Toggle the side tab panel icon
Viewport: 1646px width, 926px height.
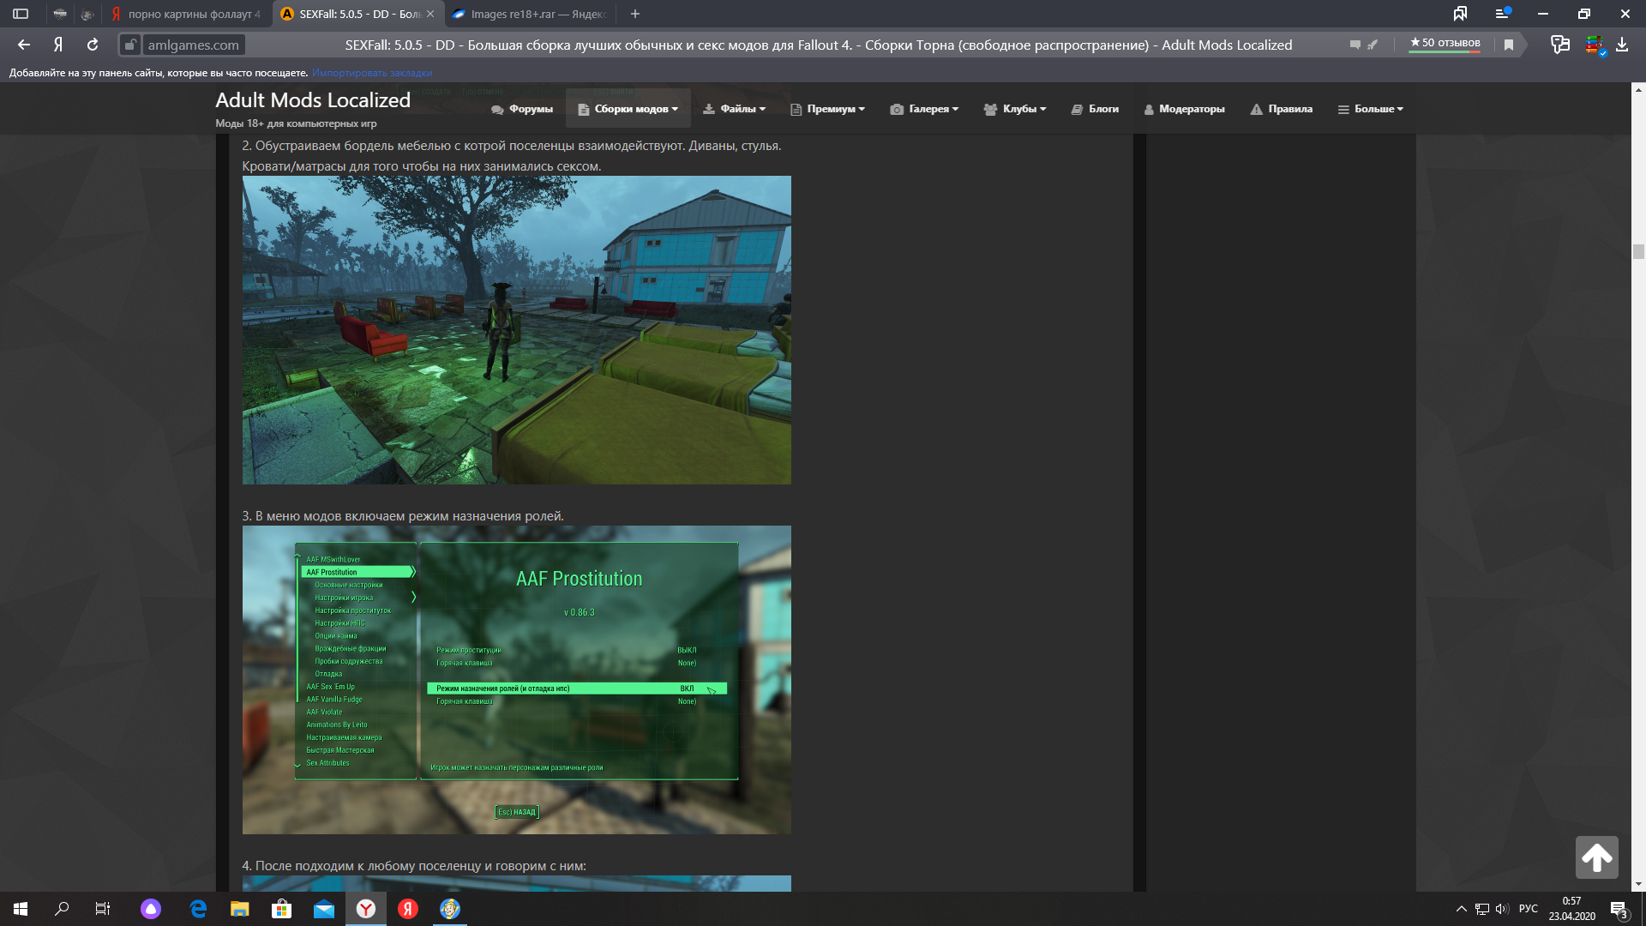(21, 14)
